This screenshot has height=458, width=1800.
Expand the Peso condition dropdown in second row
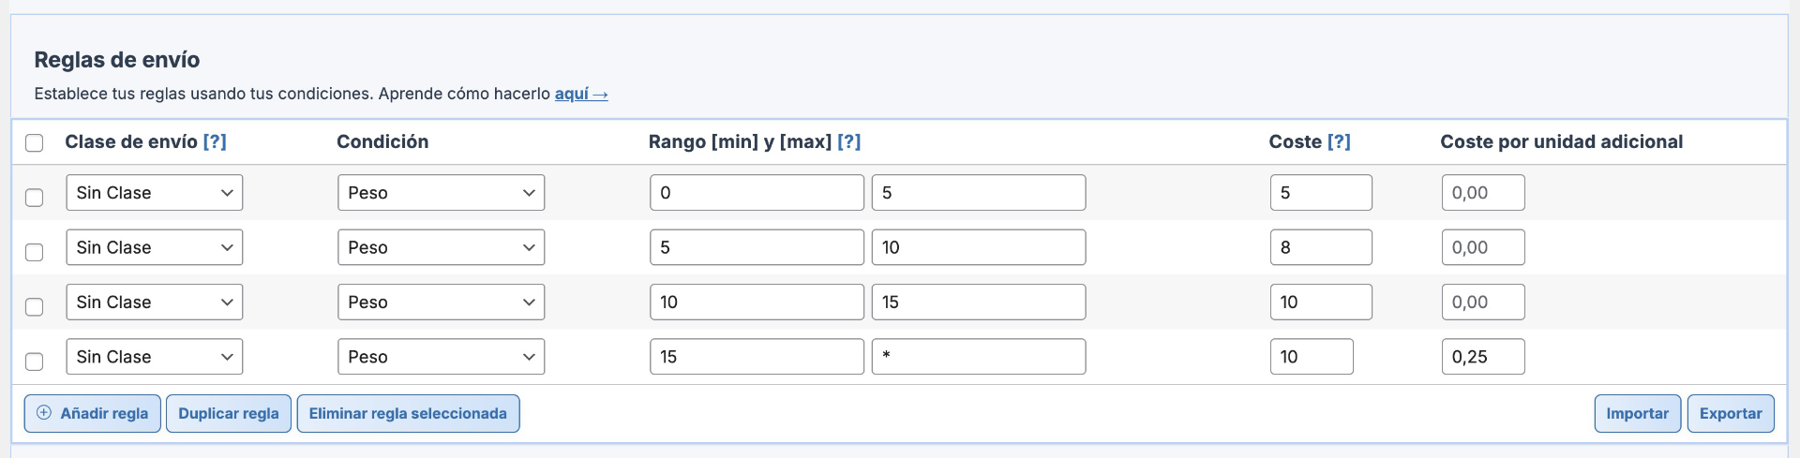[441, 248]
